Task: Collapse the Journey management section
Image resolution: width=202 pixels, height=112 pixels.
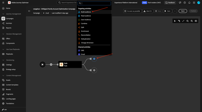Action: [x=3, y=14]
